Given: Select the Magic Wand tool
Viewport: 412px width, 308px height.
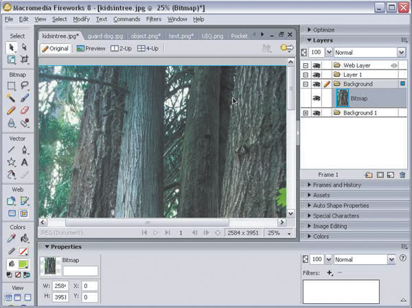Looking at the screenshot, I should tap(11, 97).
